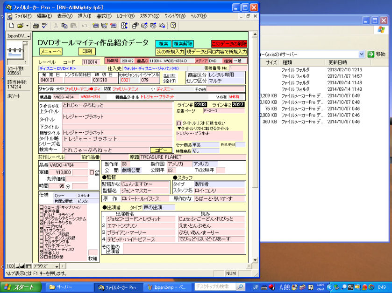Click the green 移動 go arrow icon

[x=371, y=54]
